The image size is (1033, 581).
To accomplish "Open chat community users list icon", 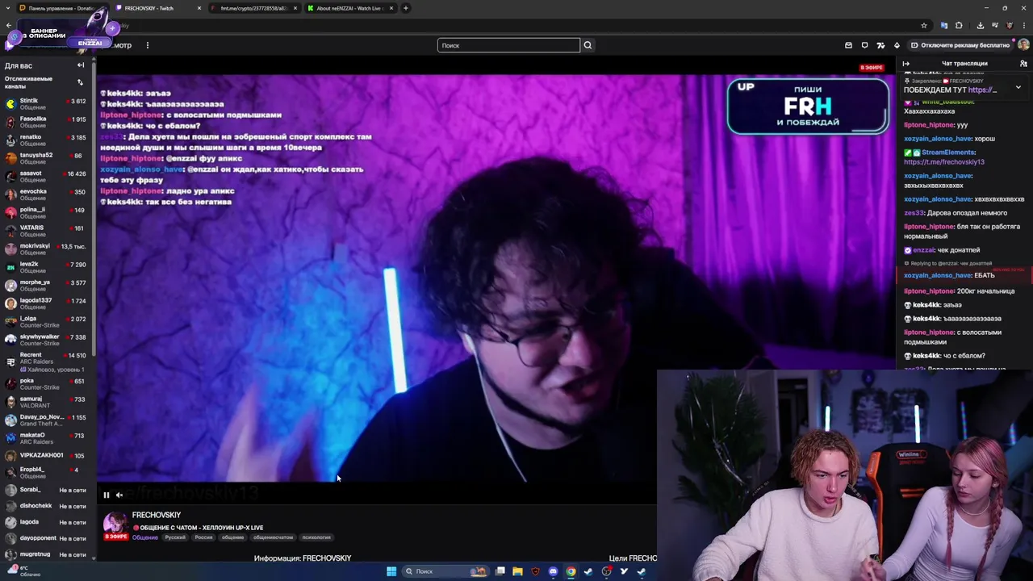I will pyautogui.click(x=1023, y=64).
